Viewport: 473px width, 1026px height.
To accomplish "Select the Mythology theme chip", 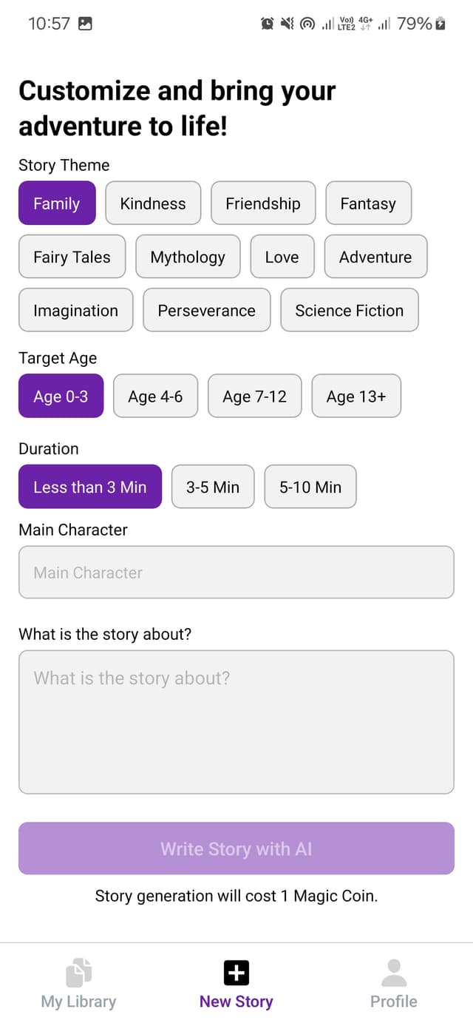I will (x=188, y=257).
